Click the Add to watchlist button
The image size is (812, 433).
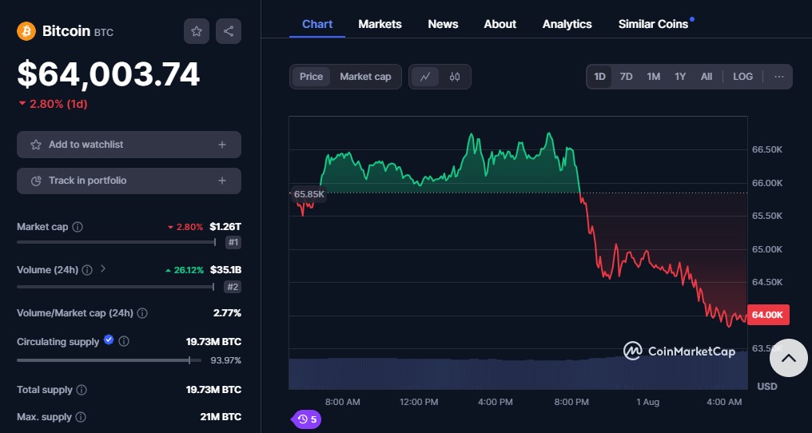pos(129,145)
